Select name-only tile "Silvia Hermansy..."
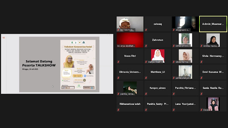This screenshot has width=228, height=128. pos(213,56)
